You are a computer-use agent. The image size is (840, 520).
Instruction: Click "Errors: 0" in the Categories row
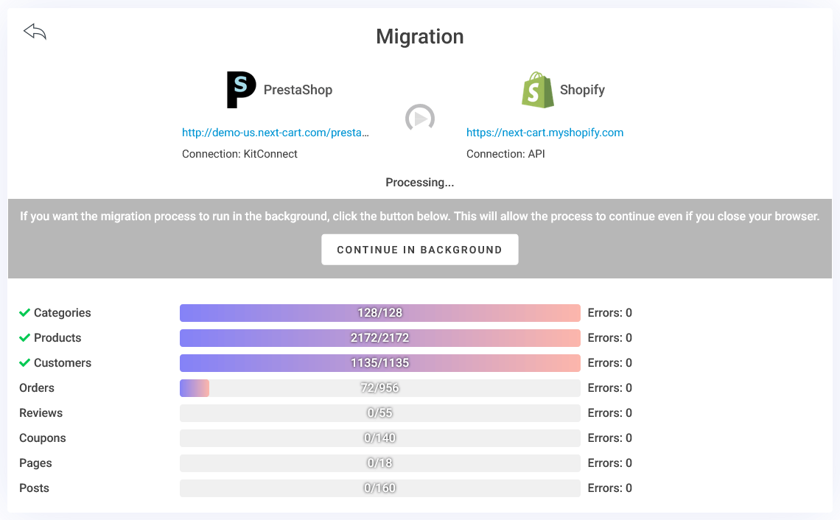[x=609, y=313]
